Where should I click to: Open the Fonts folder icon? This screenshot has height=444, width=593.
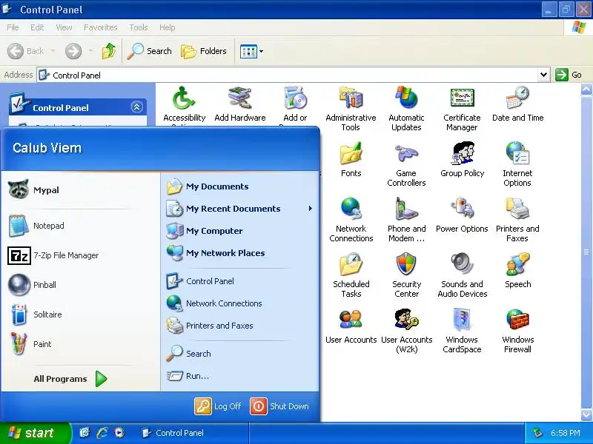(351, 160)
